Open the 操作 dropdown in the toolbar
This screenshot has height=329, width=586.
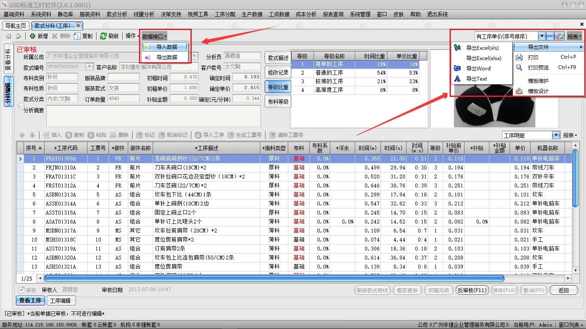pyautogui.click(x=132, y=36)
